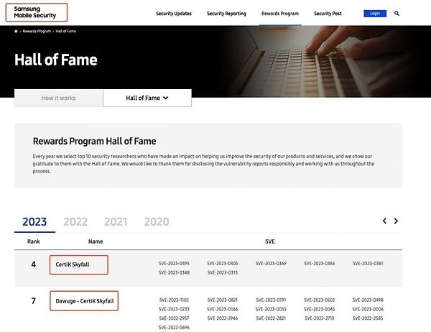This screenshot has height=332, width=431.
Task: Click the home icon in breadcrumb
Action: [x=17, y=32]
